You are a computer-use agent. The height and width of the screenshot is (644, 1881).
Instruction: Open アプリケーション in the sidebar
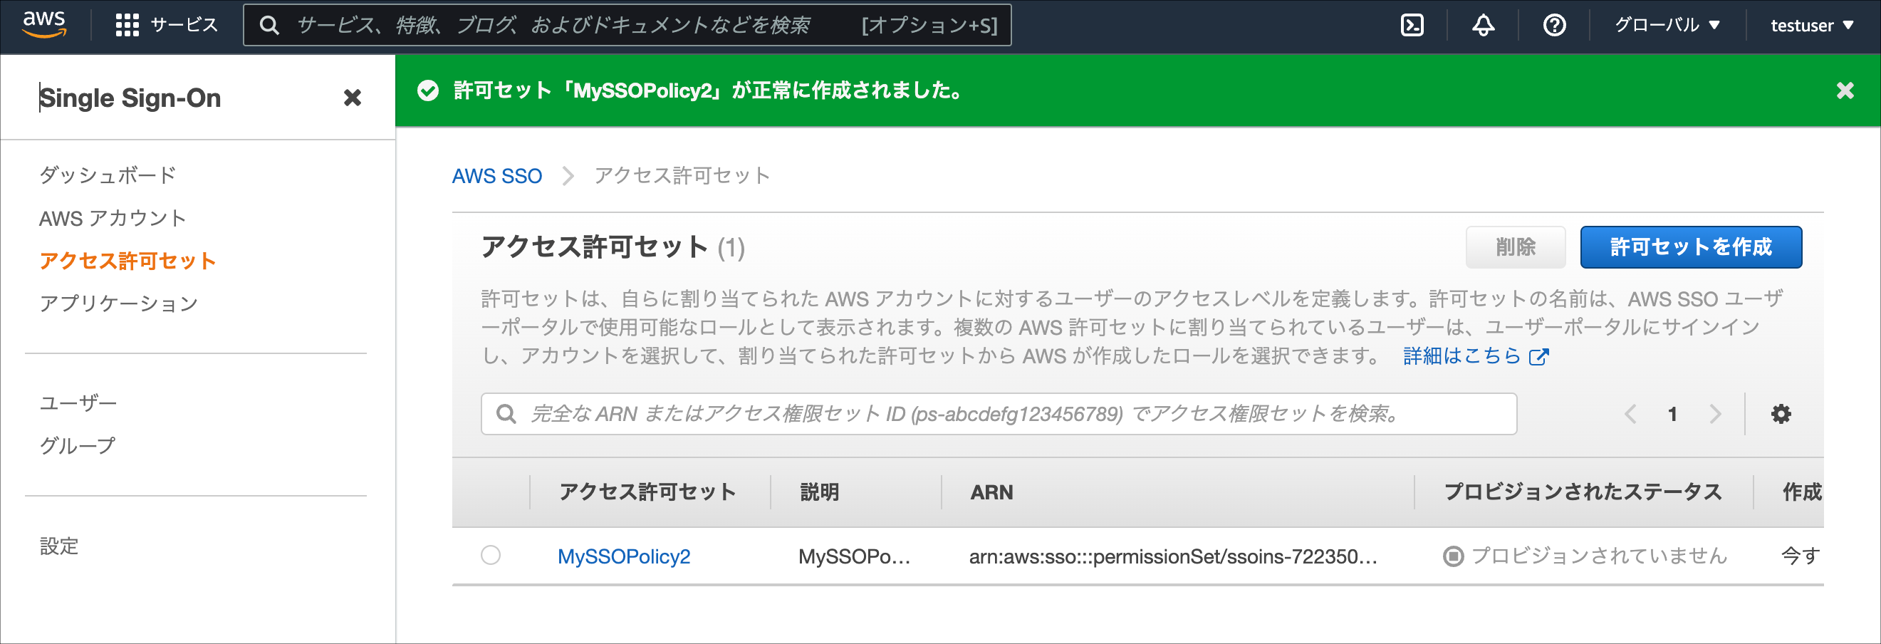(118, 303)
